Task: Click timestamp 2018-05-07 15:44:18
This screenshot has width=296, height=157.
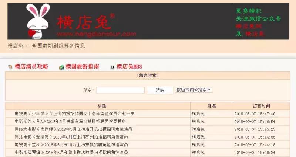Action: [255, 145]
